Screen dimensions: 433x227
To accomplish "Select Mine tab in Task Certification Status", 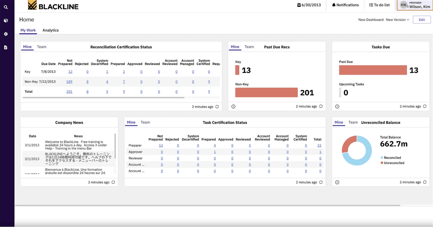I will [131, 122].
